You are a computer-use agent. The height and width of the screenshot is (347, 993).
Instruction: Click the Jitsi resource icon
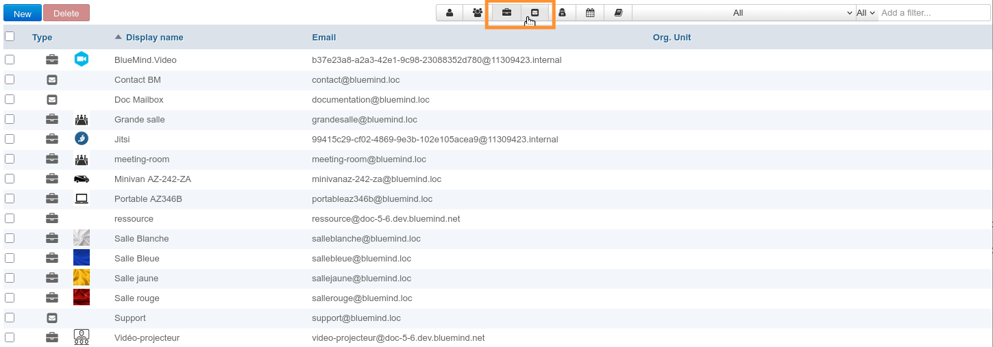click(82, 139)
